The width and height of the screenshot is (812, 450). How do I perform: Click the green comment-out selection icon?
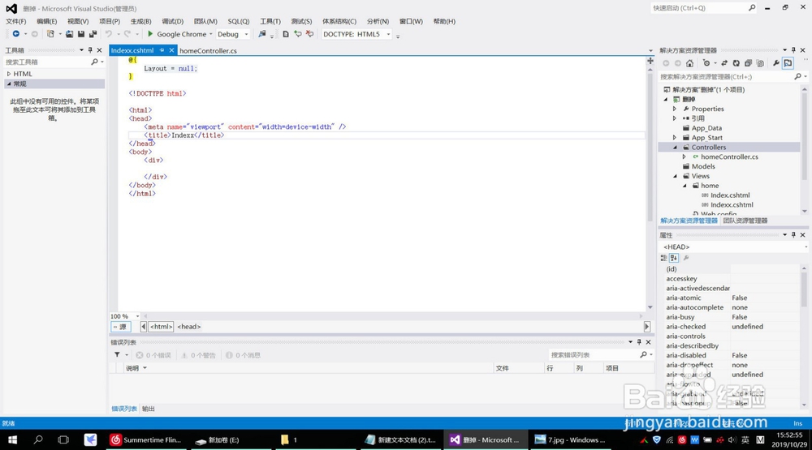298,34
